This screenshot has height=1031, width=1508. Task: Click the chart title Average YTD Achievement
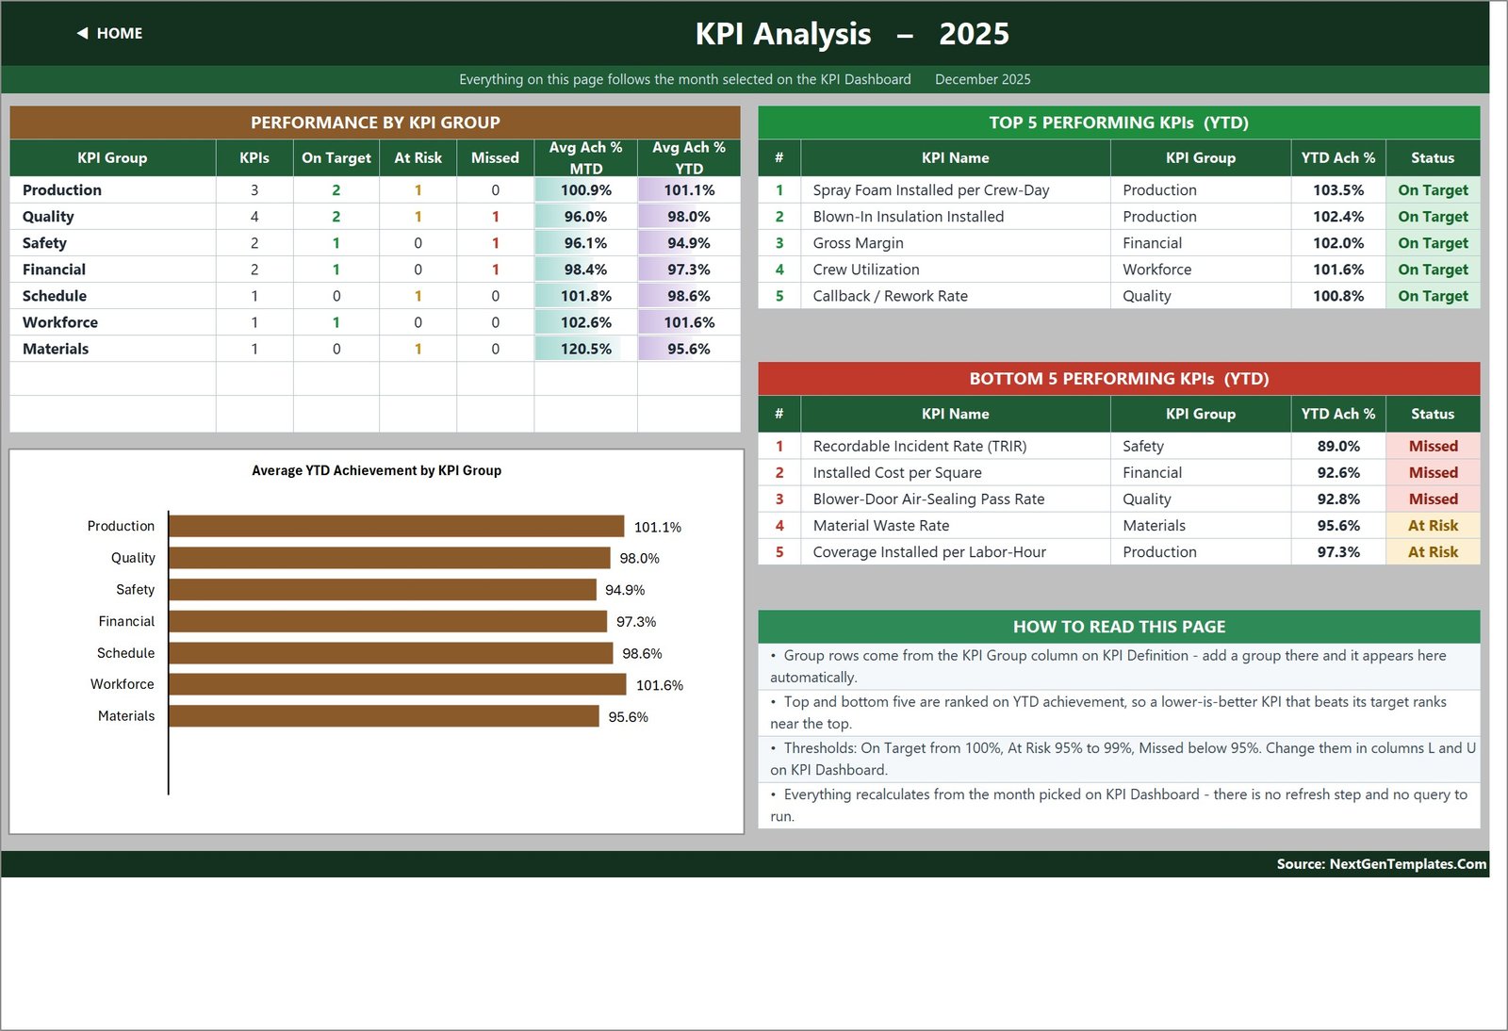pyautogui.click(x=376, y=470)
